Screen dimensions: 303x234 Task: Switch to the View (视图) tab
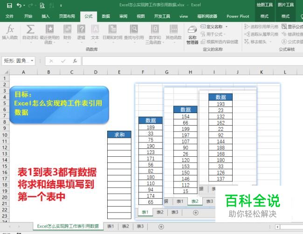click(141, 16)
